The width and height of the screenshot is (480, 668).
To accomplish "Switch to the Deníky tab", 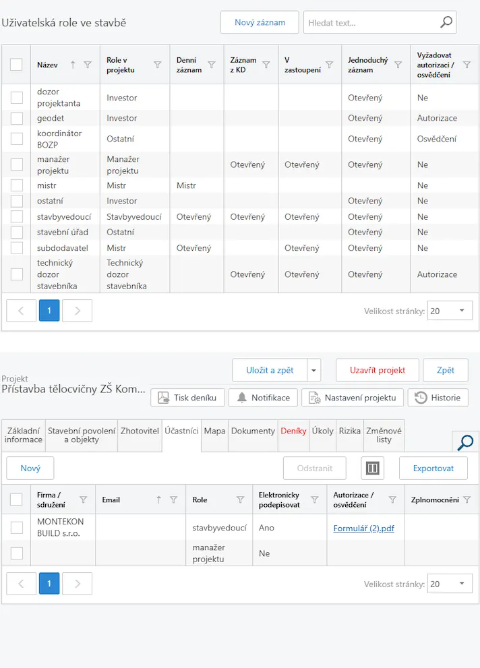I will click(293, 431).
